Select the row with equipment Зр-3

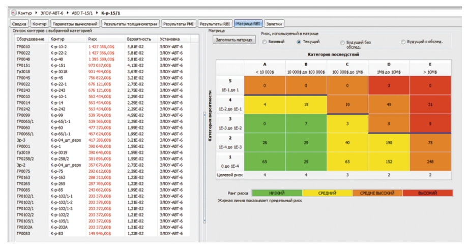[102, 140]
